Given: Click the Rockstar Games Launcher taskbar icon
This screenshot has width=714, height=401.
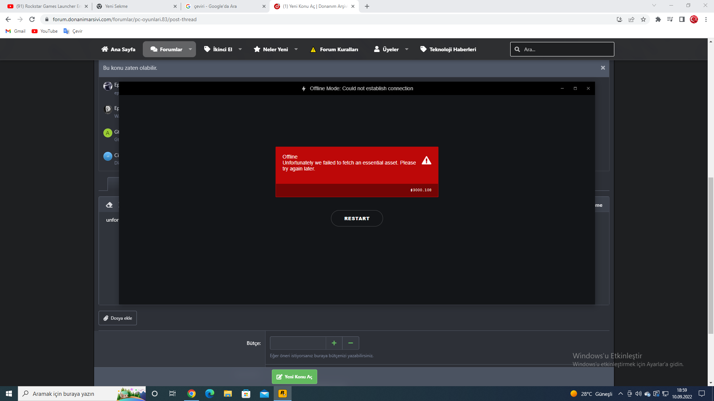Looking at the screenshot, I should [x=283, y=394].
